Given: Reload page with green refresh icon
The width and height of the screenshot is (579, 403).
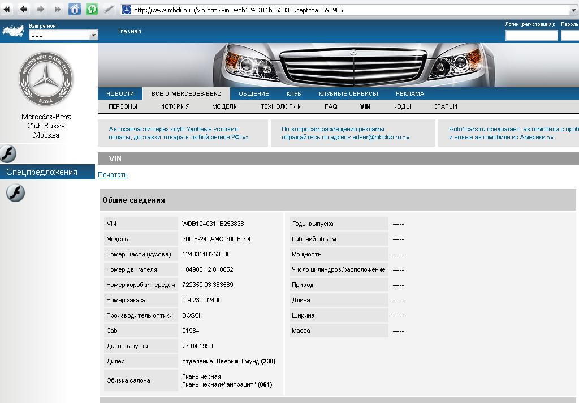Looking at the screenshot, I should click(92, 9).
